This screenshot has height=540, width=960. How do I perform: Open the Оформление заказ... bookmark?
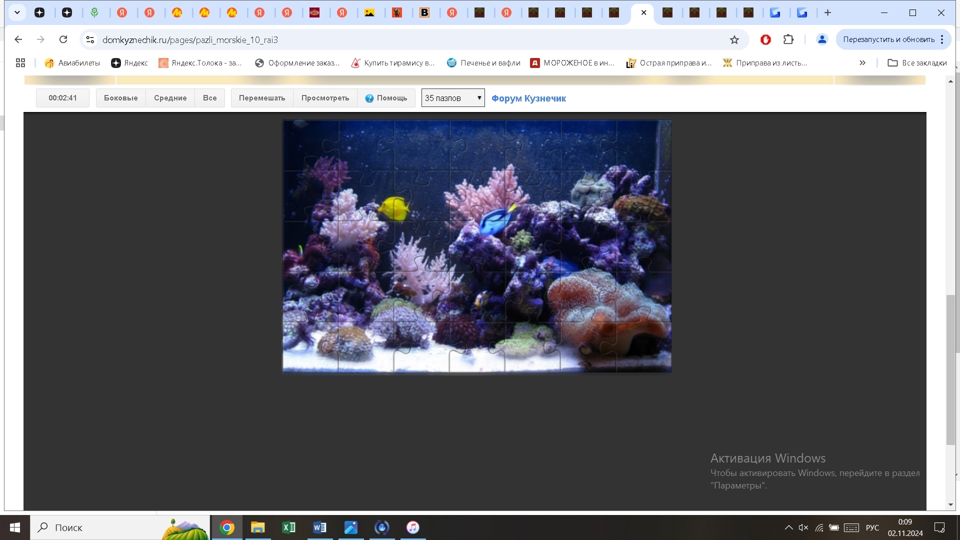pos(297,62)
